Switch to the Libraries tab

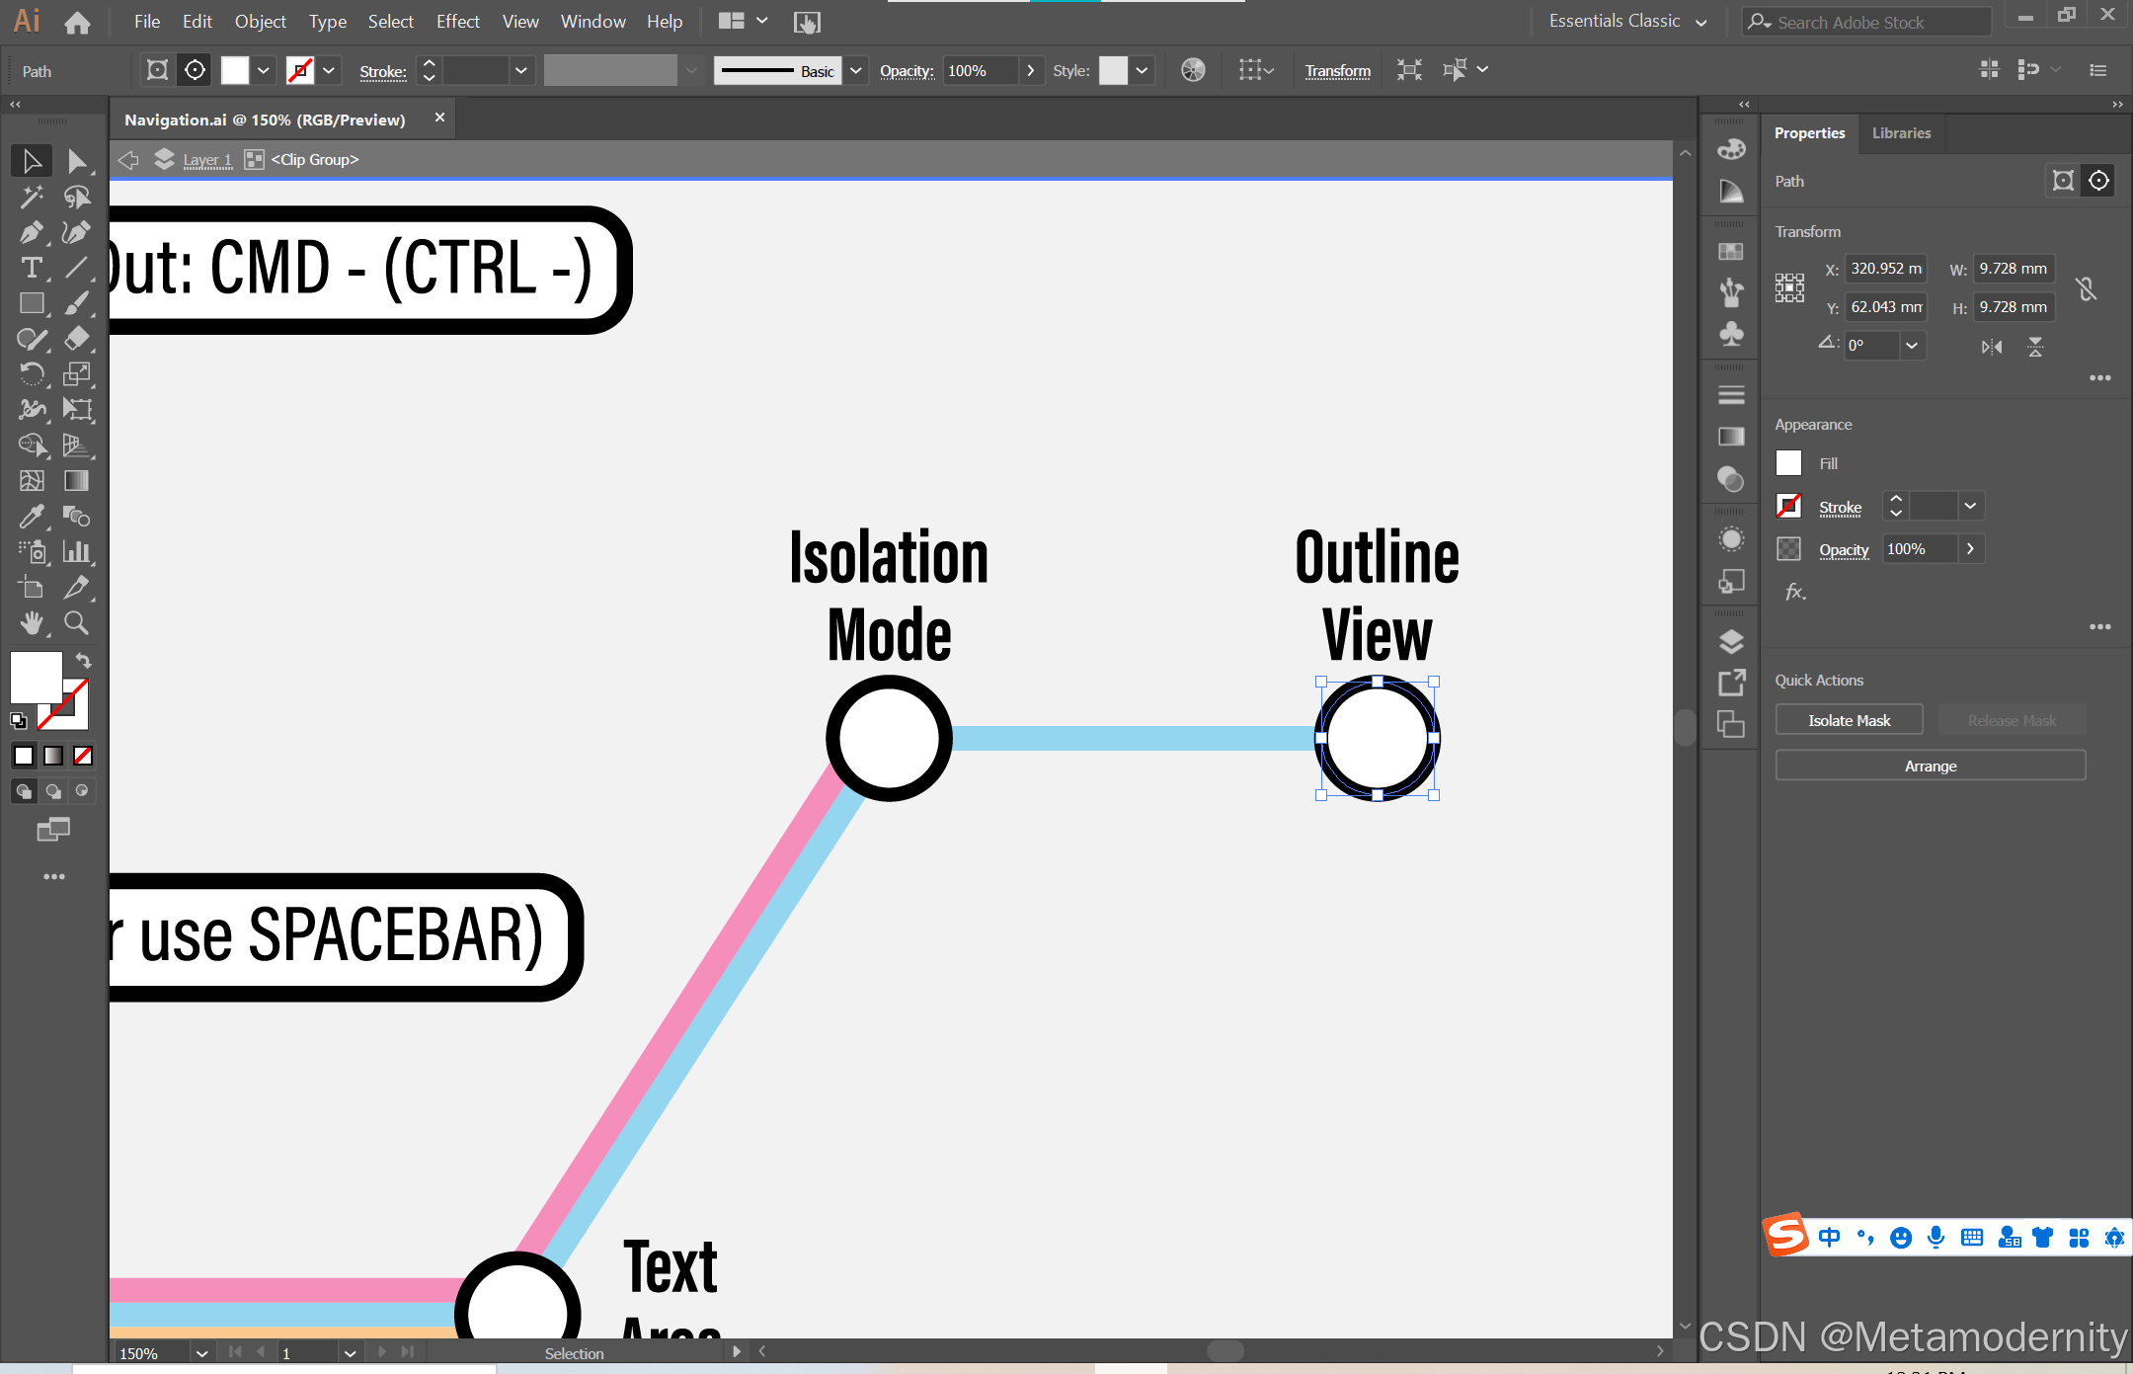[x=1901, y=133]
